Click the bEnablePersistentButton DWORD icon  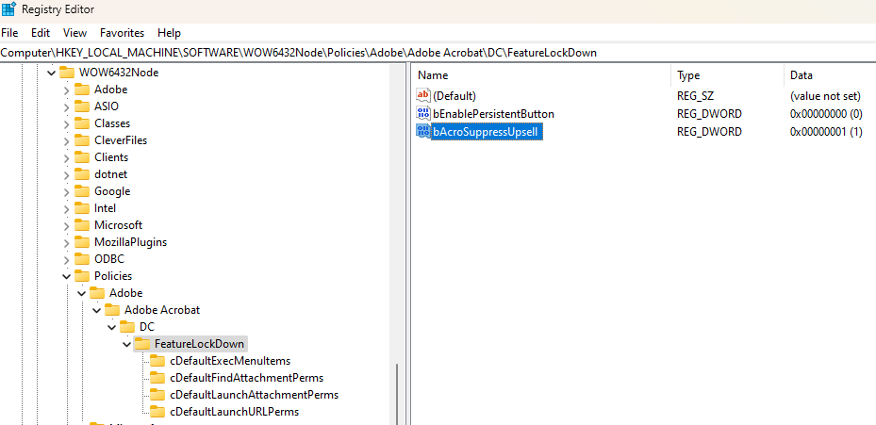(x=423, y=114)
